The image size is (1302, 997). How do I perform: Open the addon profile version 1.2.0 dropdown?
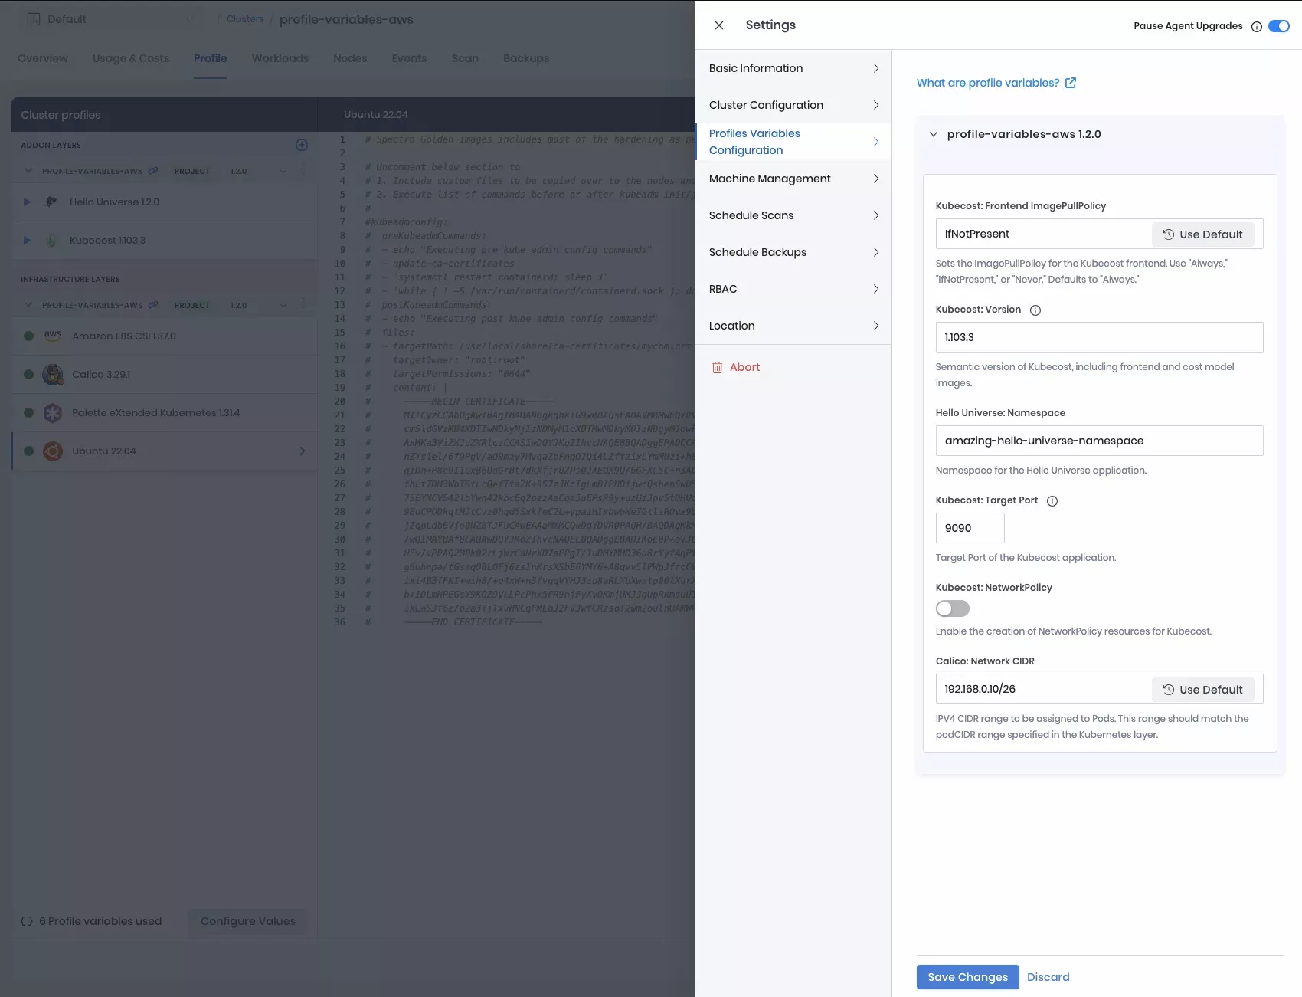click(259, 171)
